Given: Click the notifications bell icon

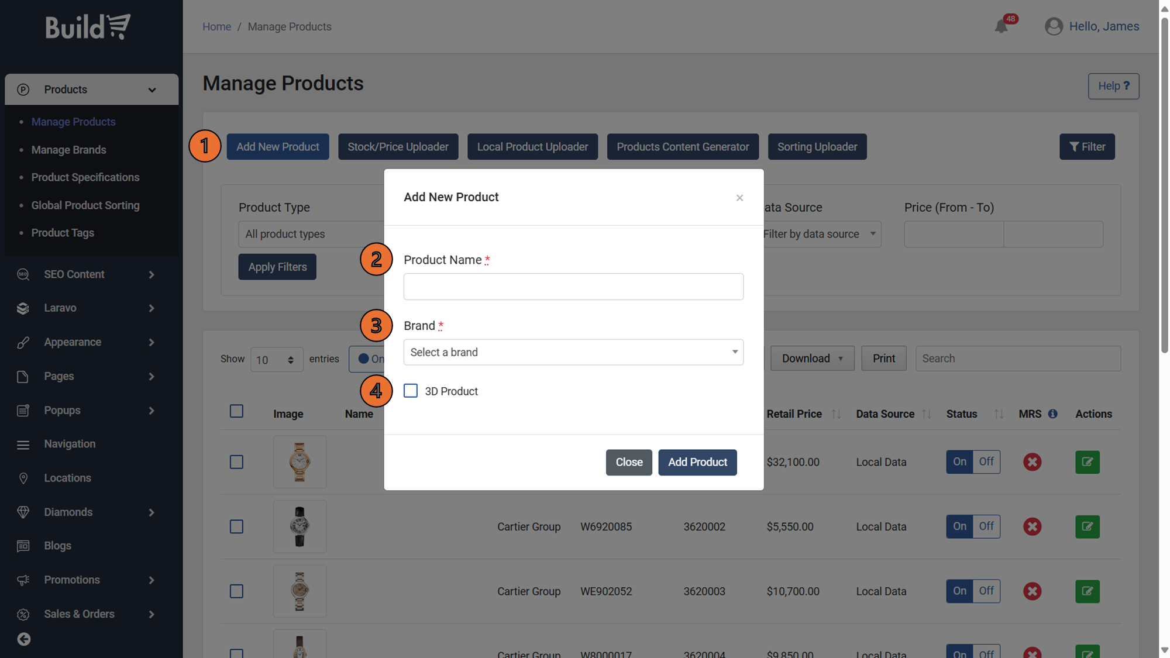Looking at the screenshot, I should pyautogui.click(x=1001, y=26).
